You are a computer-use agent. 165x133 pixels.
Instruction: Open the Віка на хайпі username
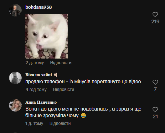click(39, 75)
